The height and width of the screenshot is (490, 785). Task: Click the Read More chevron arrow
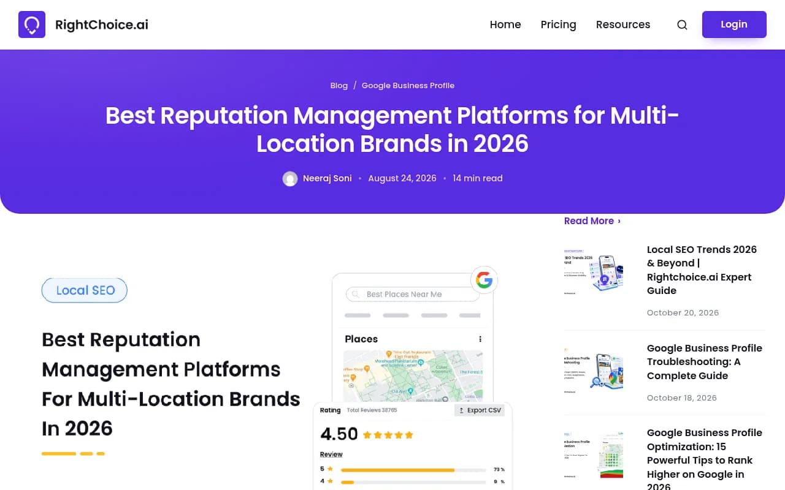[x=619, y=221]
